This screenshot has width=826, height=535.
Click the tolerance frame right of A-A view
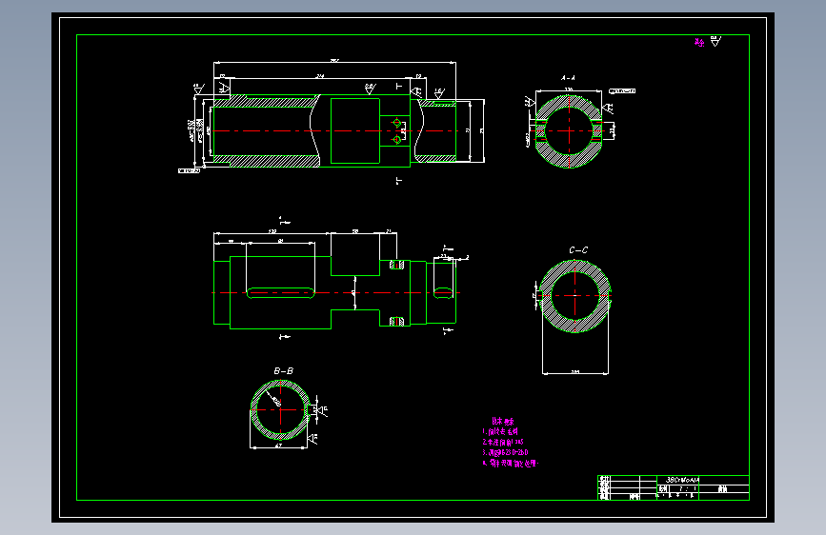click(622, 91)
